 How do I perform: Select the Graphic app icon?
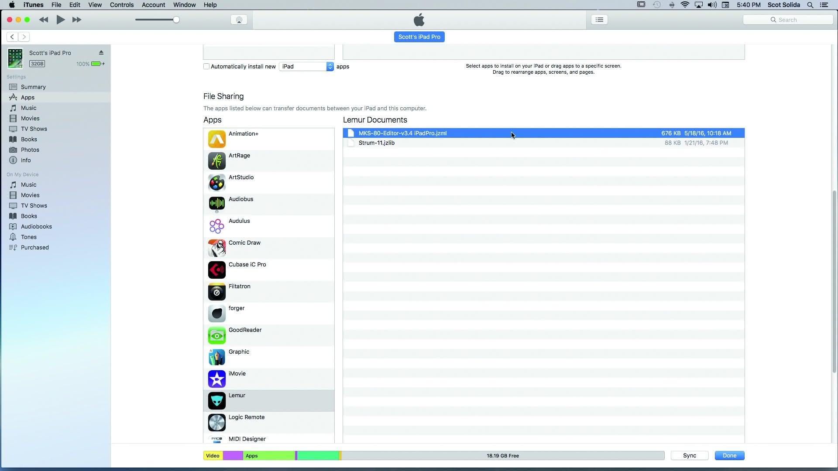[216, 357]
